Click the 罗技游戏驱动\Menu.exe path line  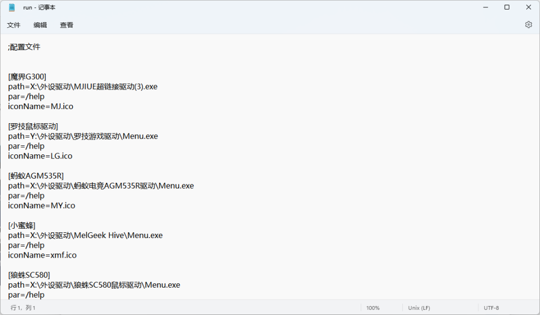(83, 136)
